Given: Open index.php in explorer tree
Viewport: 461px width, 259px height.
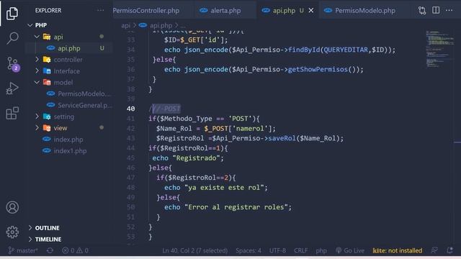Looking at the screenshot, I should [68, 140].
